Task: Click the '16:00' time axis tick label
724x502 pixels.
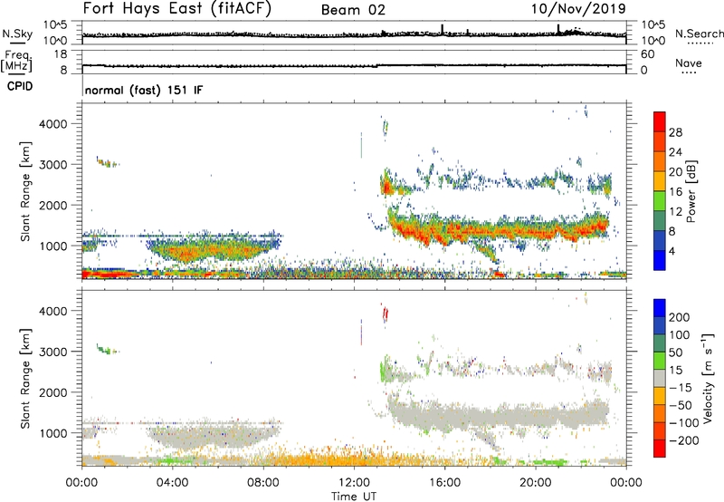Action: point(445,483)
